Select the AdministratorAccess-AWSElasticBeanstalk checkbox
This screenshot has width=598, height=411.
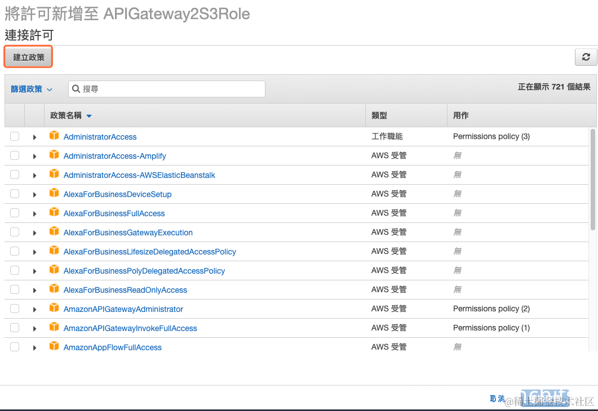pos(15,175)
